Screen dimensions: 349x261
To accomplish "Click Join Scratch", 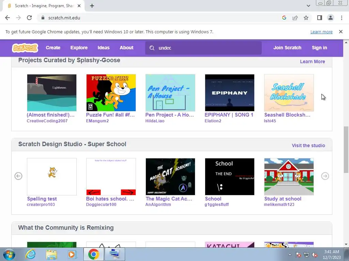I will click(x=287, y=48).
